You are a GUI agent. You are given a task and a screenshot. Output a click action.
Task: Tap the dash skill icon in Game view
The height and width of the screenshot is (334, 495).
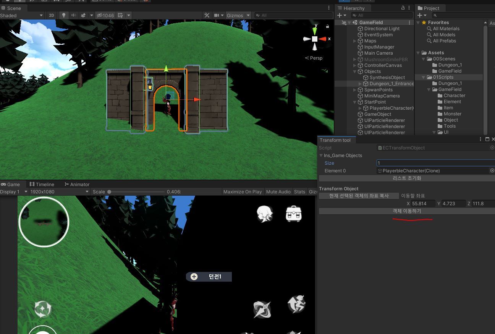pyautogui.click(x=297, y=305)
